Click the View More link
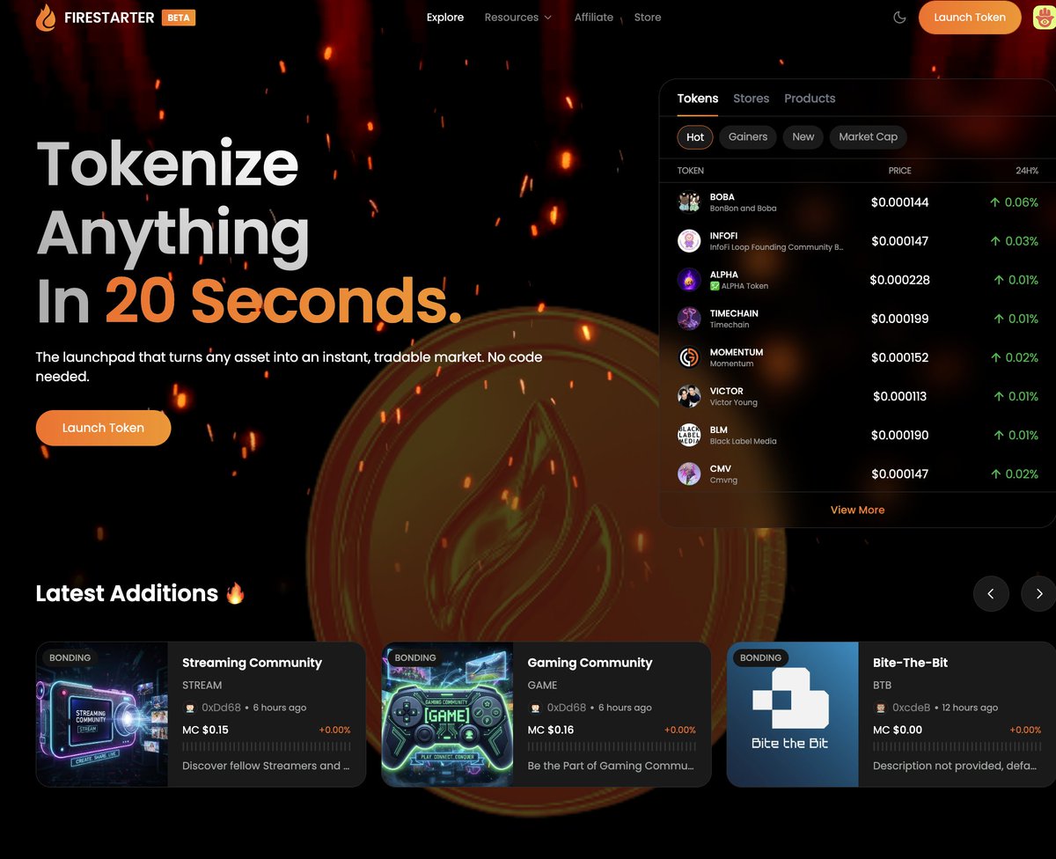Screen dimensions: 1056x859 (x=857, y=510)
